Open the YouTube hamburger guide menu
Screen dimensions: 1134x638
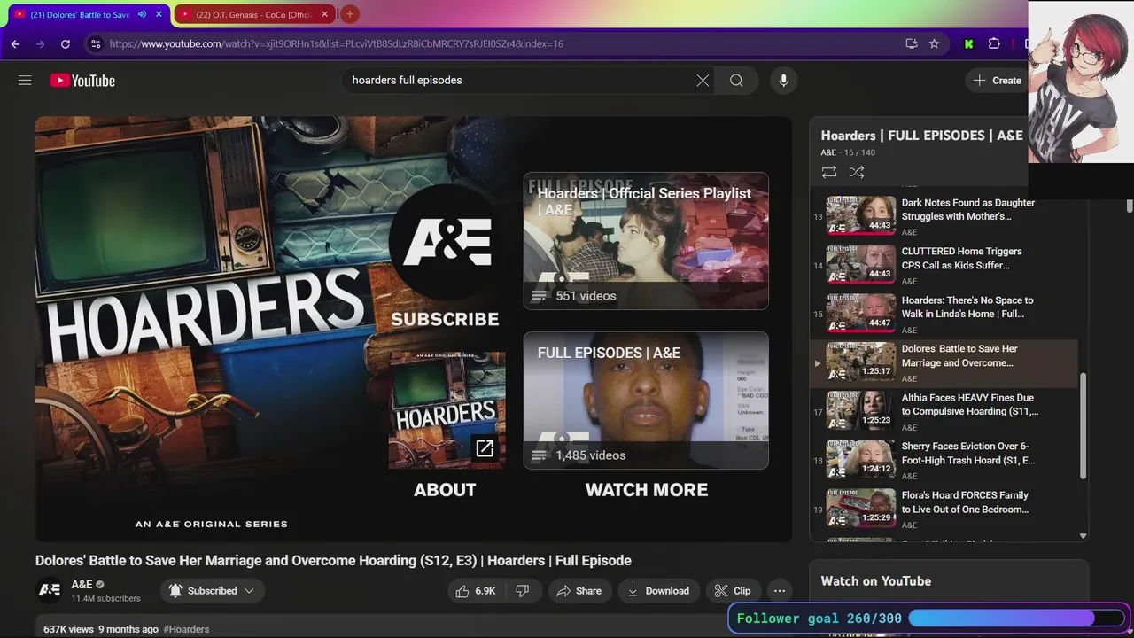(x=25, y=81)
